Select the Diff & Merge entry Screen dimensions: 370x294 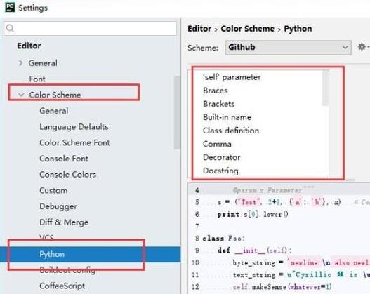point(64,222)
